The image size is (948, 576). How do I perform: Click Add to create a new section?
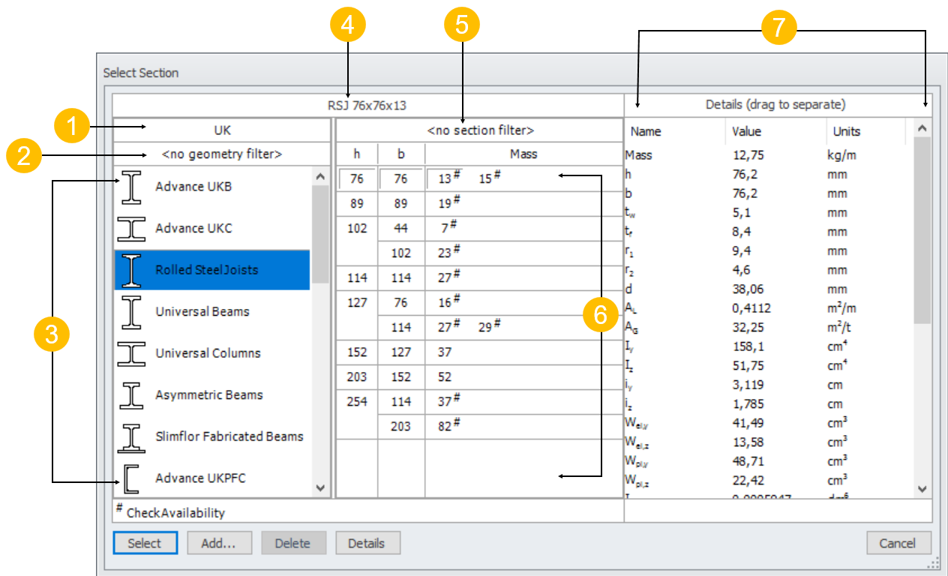(x=219, y=543)
